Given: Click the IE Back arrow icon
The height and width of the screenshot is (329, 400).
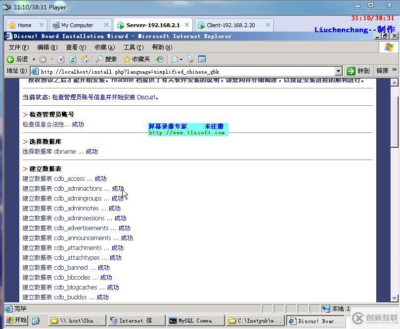Looking at the screenshot, I should (x=10, y=59).
